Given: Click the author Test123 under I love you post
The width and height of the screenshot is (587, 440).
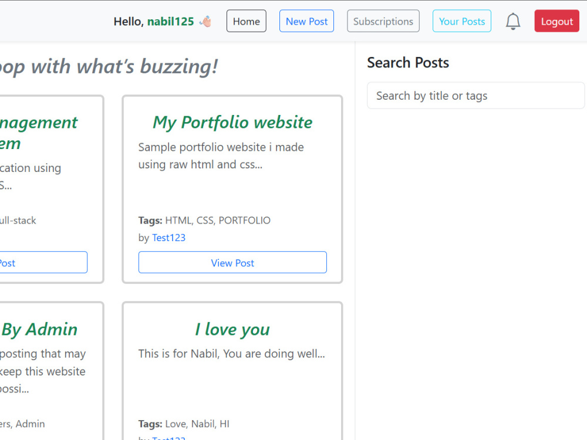Looking at the screenshot, I should click(x=168, y=438).
